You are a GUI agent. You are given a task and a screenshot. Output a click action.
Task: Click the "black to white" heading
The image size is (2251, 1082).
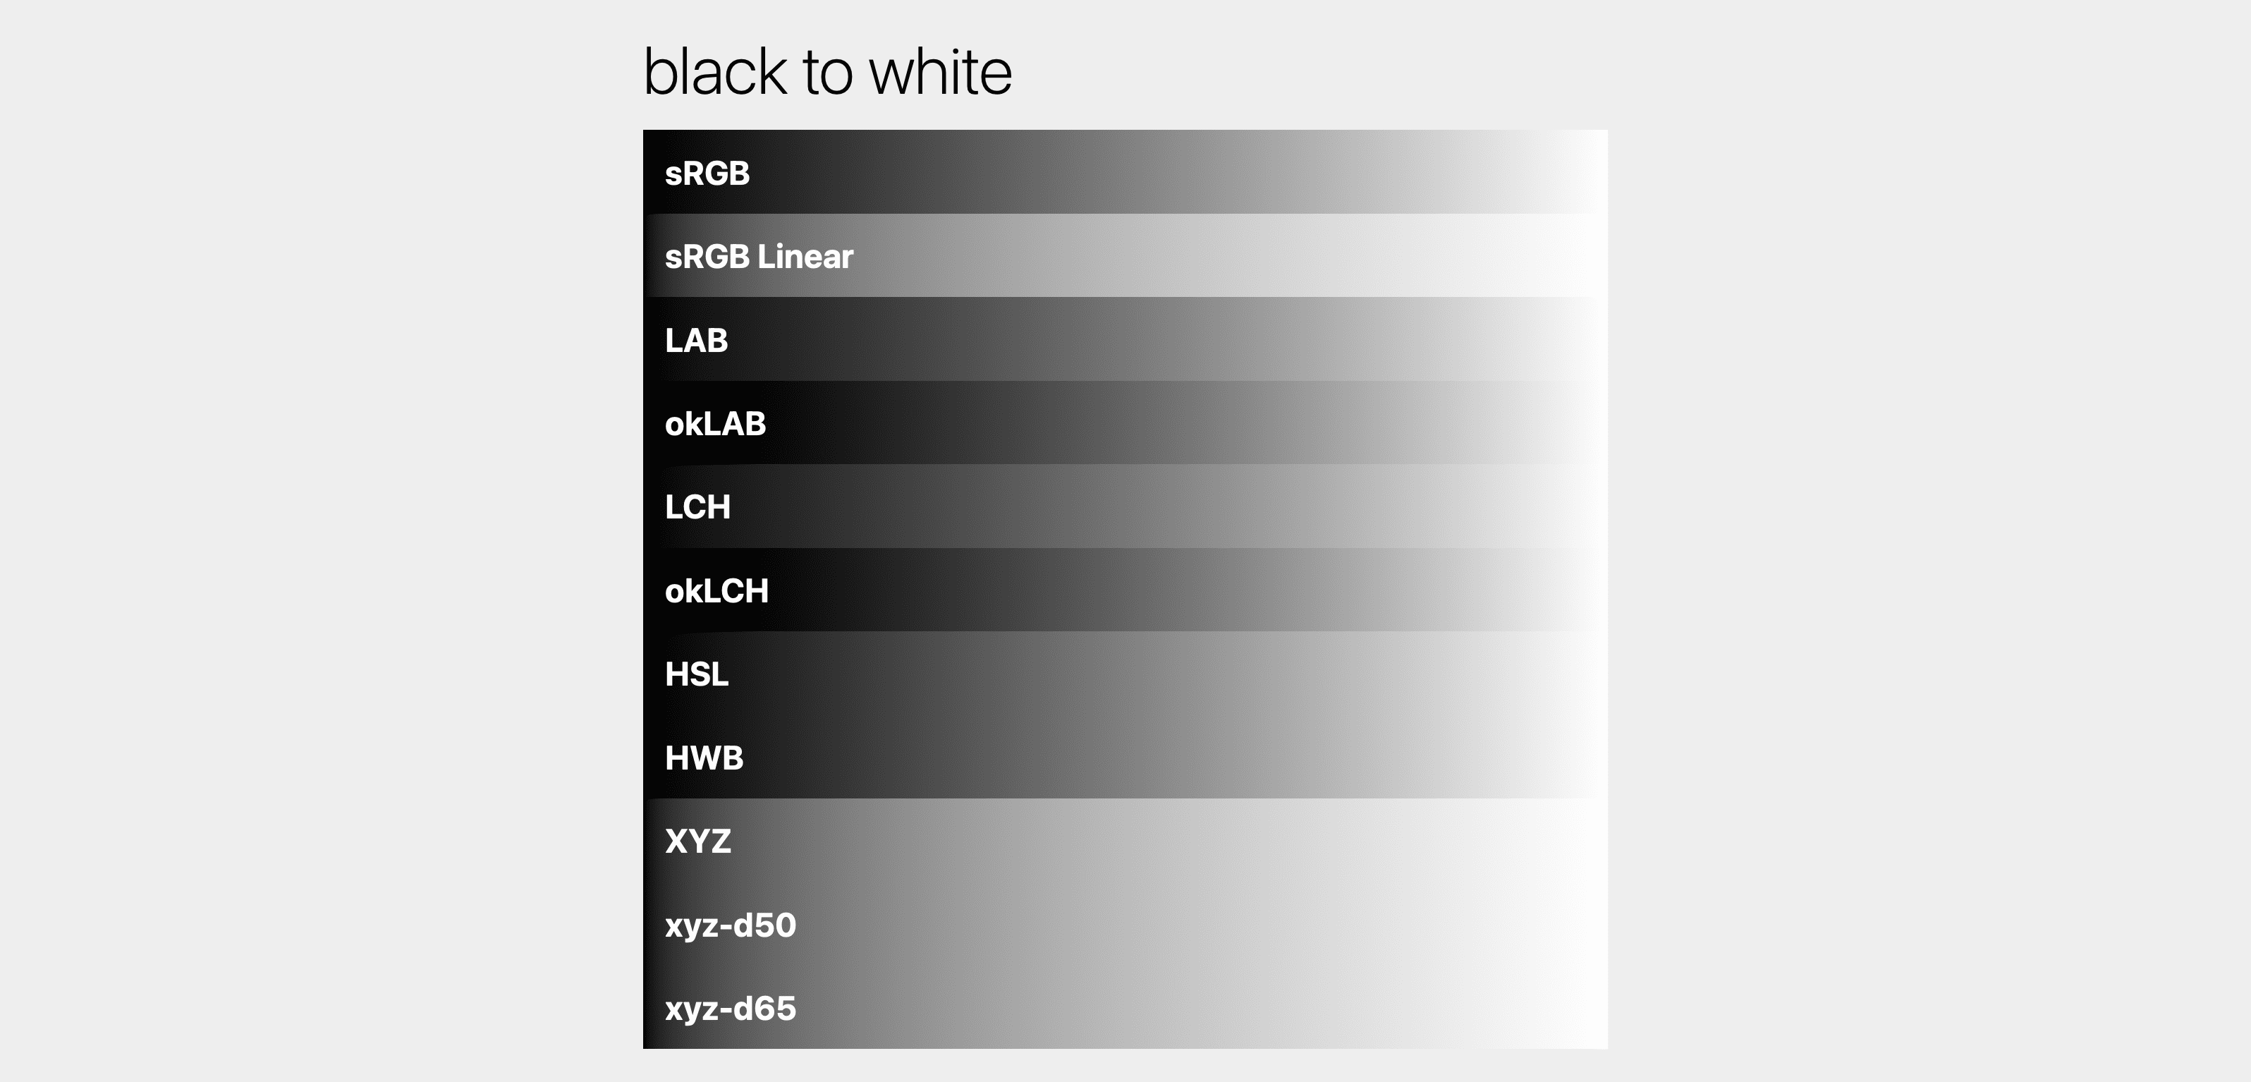[x=827, y=72]
